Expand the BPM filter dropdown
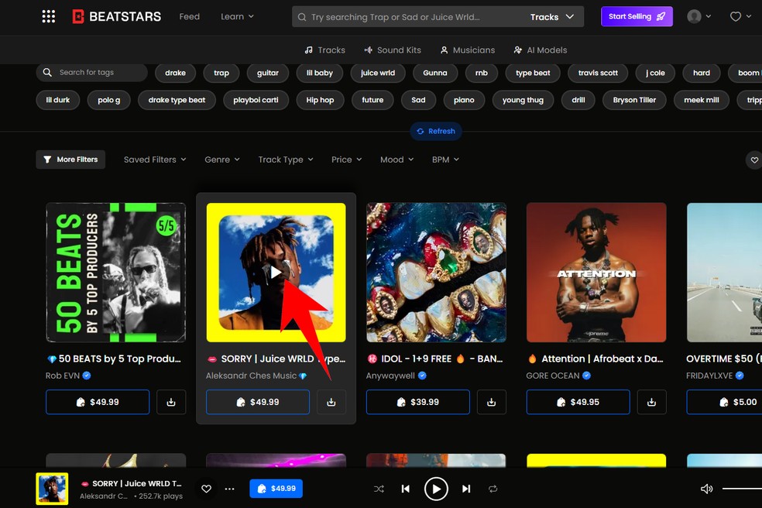 click(445, 160)
